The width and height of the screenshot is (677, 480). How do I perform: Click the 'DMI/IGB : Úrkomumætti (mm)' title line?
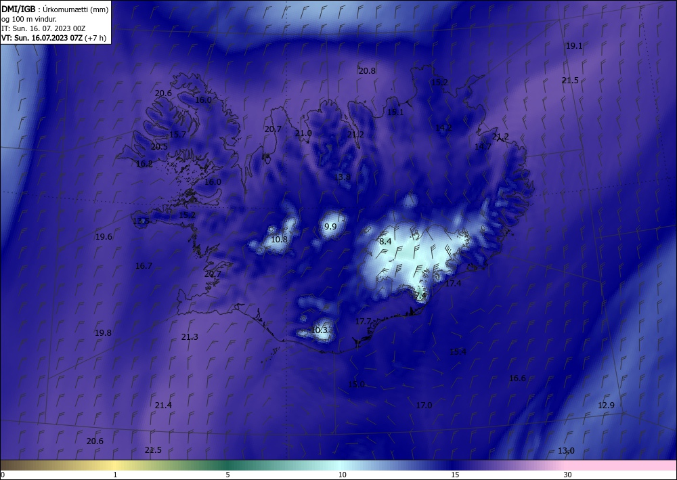(x=55, y=9)
